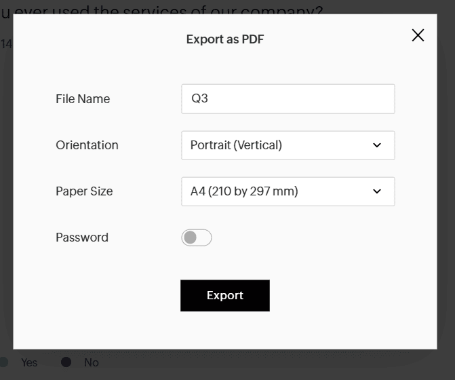Open the Orientation dropdown
Screen dimensions: 455x380
coord(288,145)
